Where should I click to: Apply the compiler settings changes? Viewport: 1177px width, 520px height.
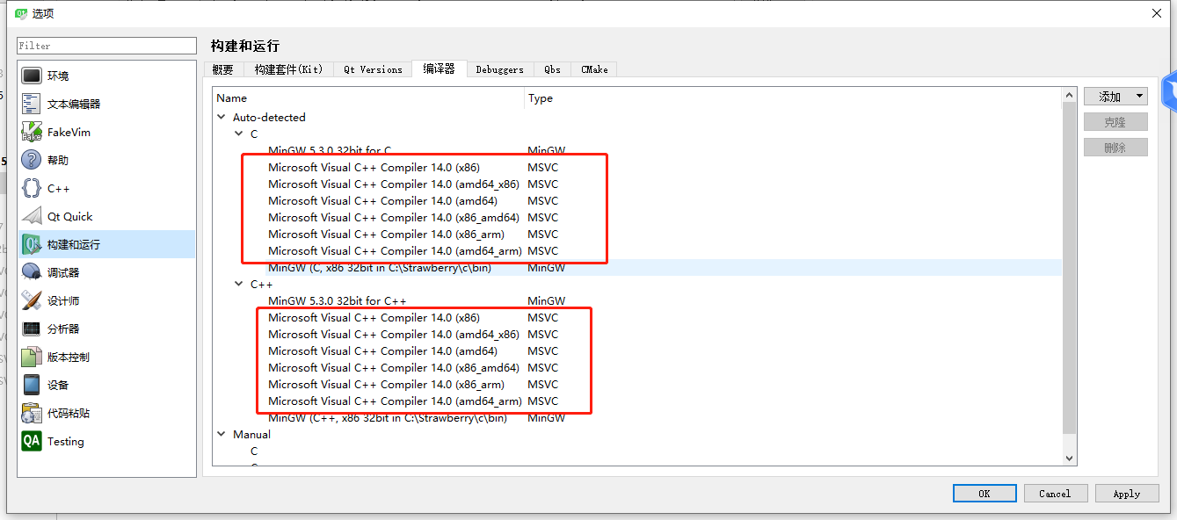pyautogui.click(x=1127, y=493)
